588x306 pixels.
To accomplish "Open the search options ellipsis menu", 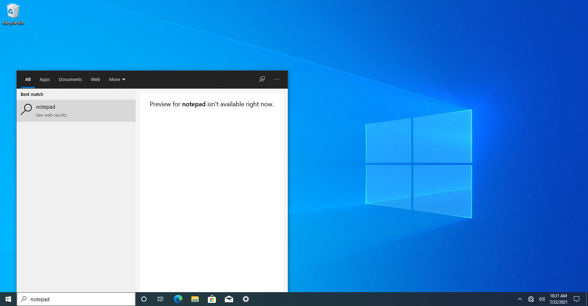I will point(277,79).
